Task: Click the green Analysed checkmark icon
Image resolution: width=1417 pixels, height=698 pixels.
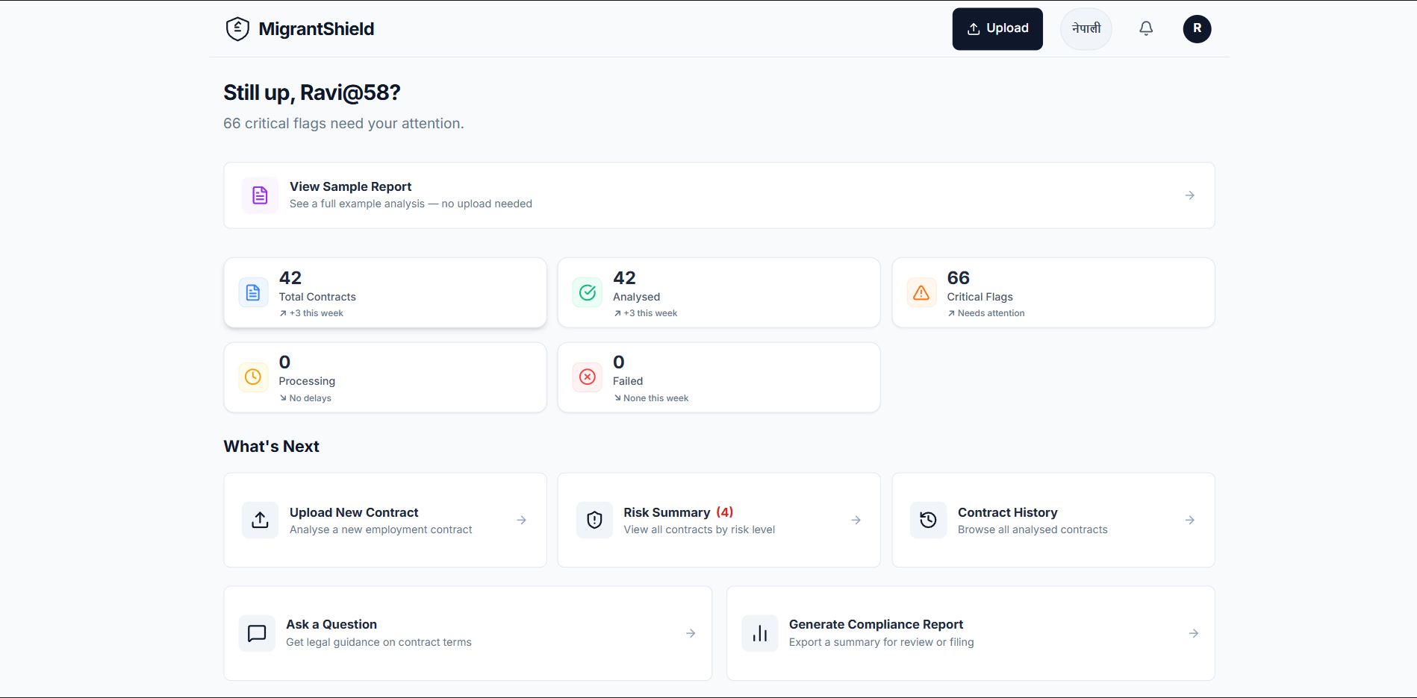Action: click(588, 292)
